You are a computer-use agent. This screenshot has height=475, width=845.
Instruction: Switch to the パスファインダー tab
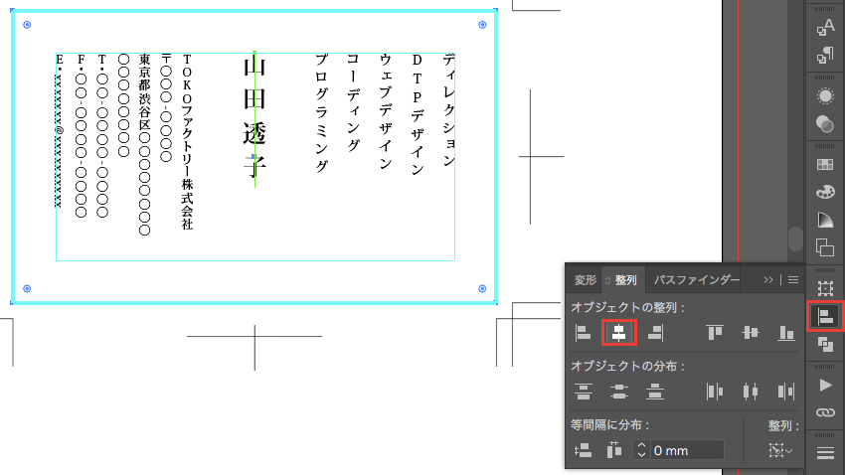(x=696, y=280)
